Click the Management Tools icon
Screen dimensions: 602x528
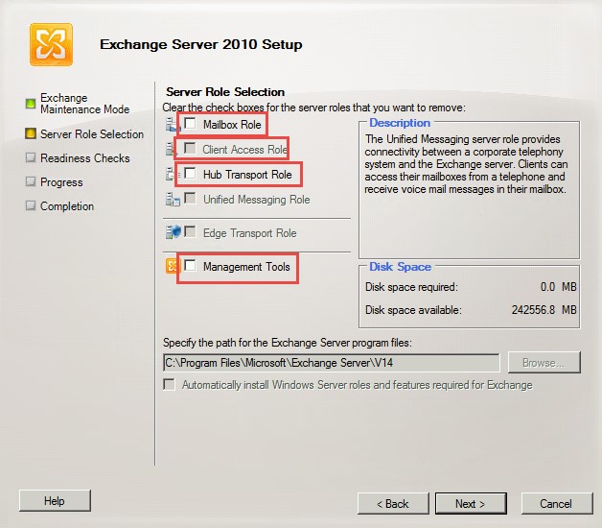coord(173,267)
